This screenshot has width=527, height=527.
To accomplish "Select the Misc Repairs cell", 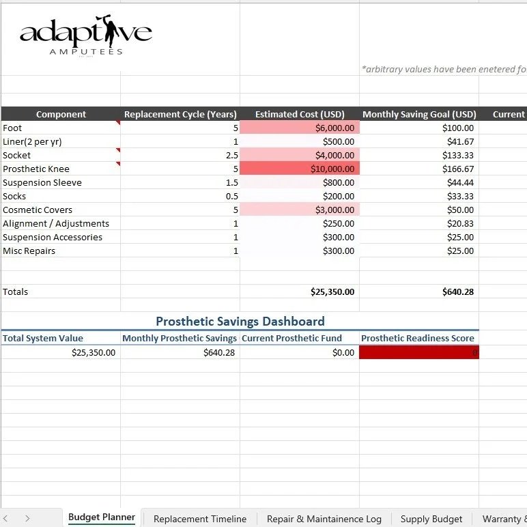I will pyautogui.click(x=61, y=251).
